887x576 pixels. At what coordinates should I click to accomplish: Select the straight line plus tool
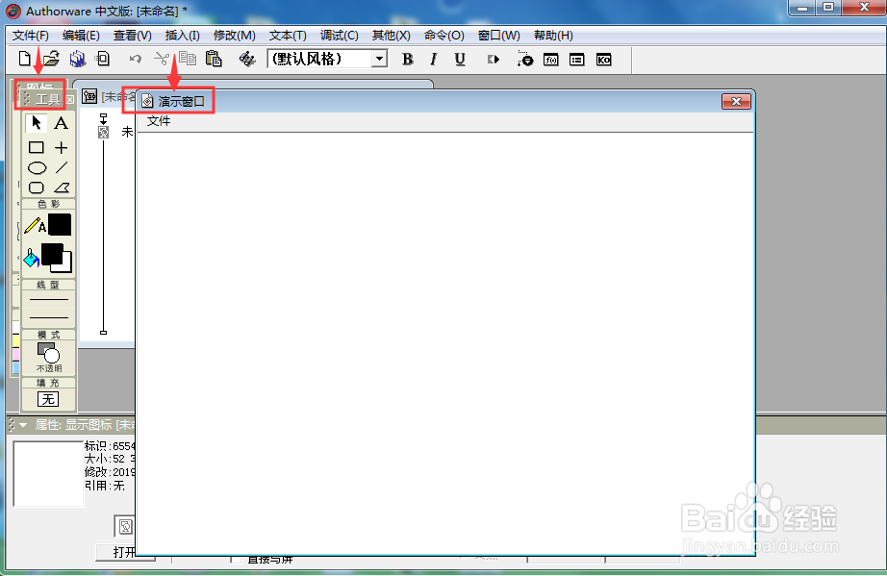tap(62, 147)
